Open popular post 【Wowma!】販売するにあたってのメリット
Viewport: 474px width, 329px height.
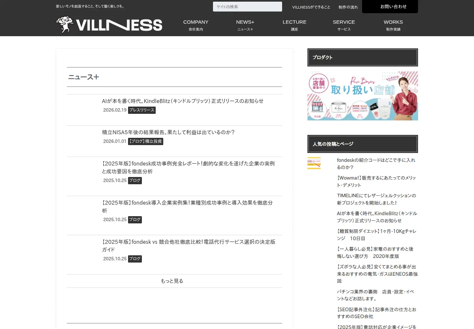coord(377,181)
